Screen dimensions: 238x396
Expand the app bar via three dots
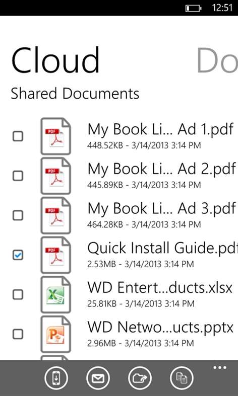point(220,367)
